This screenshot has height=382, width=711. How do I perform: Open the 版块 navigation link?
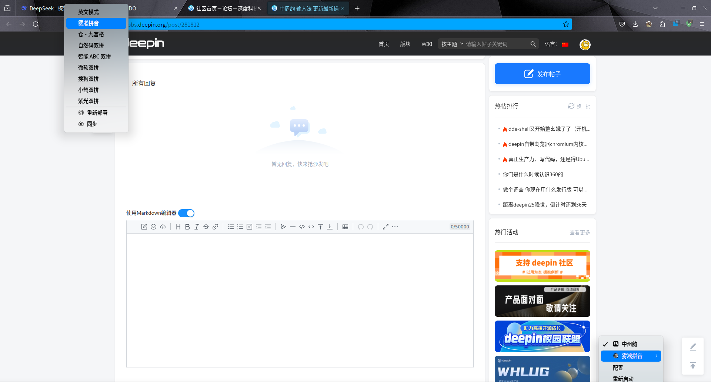pyautogui.click(x=405, y=44)
